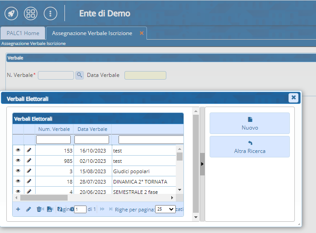Close the Assegnazione Verbale Iscrizione tab
Viewport: 316px width, 233px height.
click(142, 33)
